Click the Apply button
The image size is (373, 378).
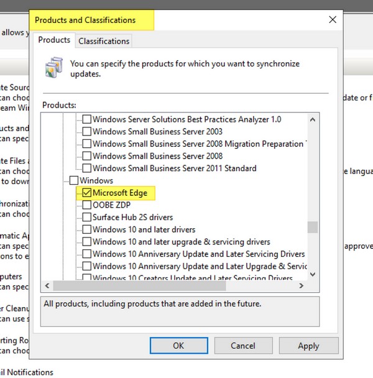pyautogui.click(x=308, y=346)
